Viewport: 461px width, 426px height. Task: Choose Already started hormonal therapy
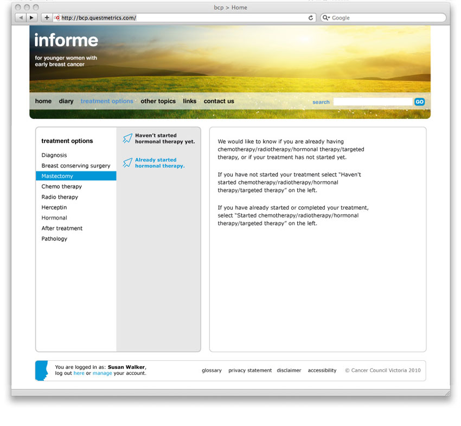coord(160,163)
